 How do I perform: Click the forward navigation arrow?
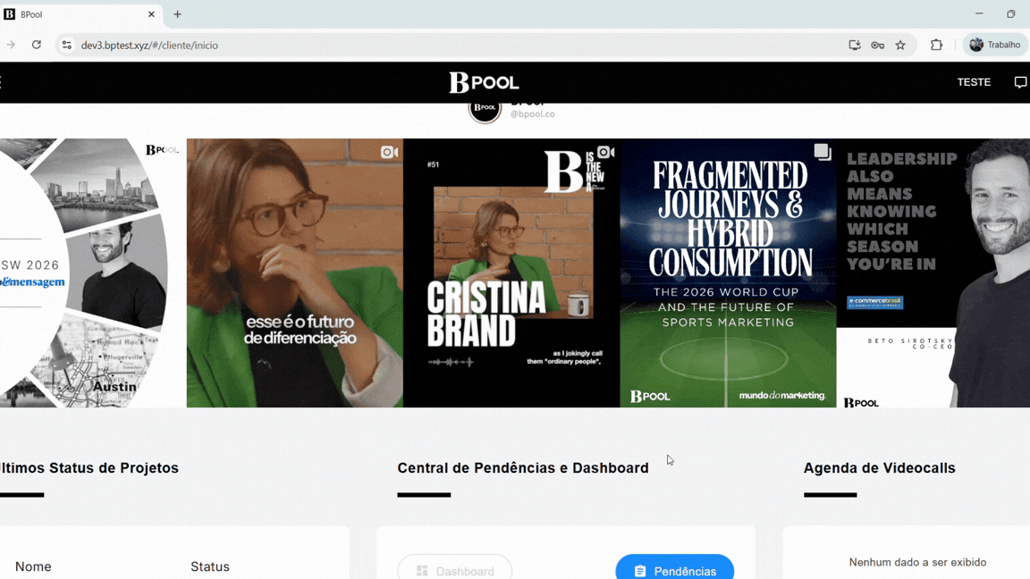11,45
